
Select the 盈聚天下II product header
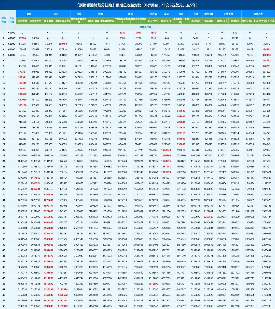pyautogui.click(x=166, y=21)
